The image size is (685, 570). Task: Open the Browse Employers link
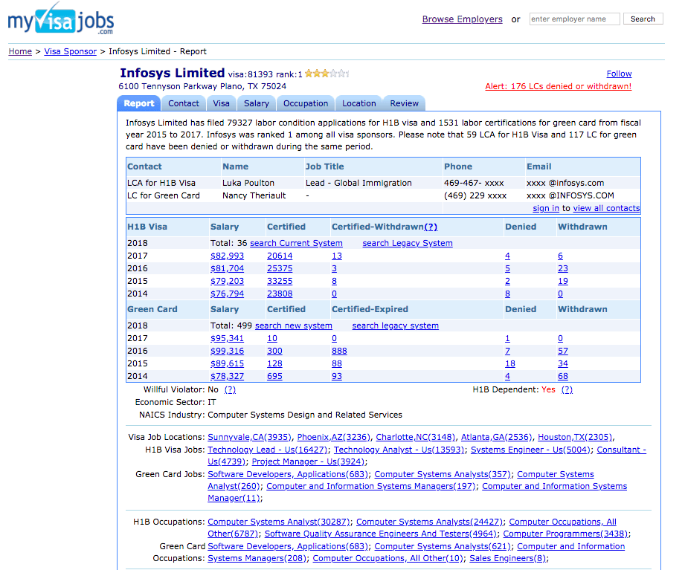[462, 19]
